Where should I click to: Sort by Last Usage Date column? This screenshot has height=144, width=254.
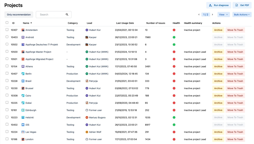[125, 23]
